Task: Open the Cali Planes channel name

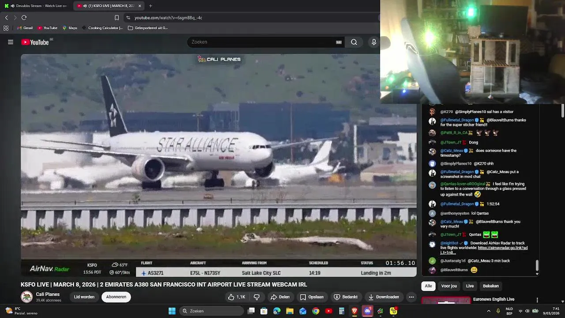Action: point(48,294)
